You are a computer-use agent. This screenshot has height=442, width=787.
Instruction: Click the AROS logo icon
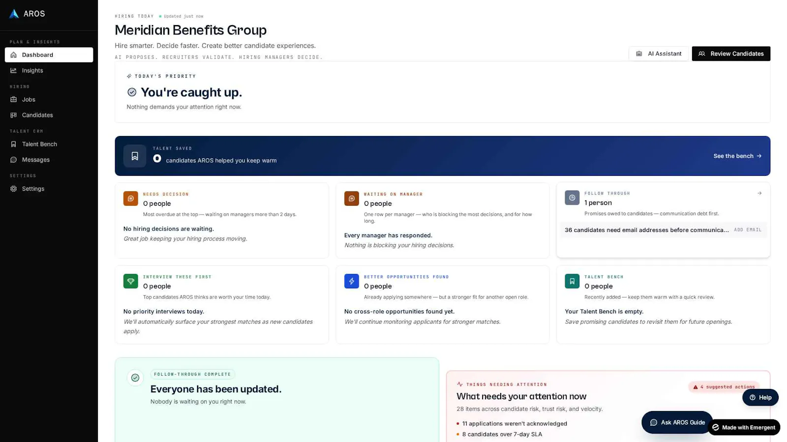[x=14, y=14]
